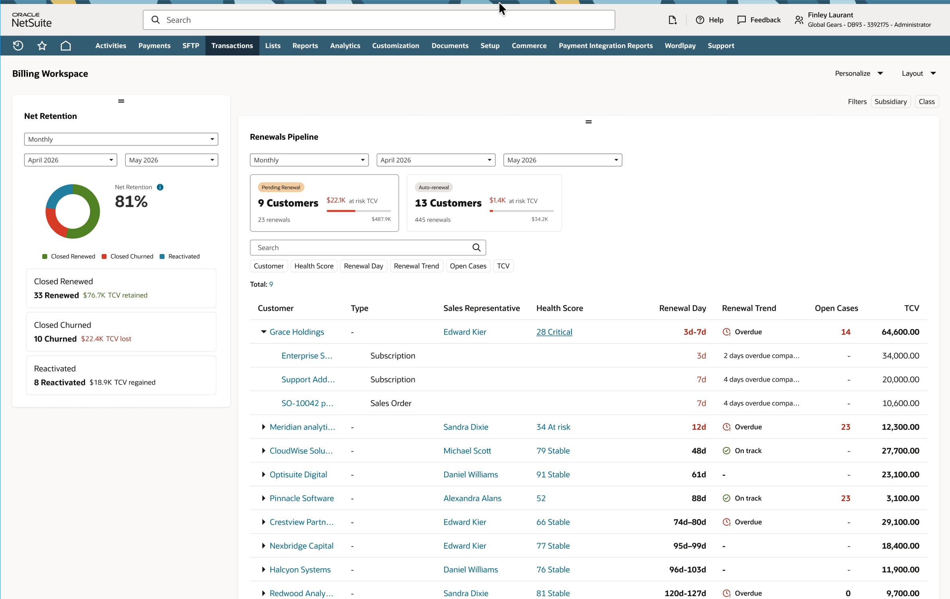Open the Transactions menu

pyautogui.click(x=232, y=45)
